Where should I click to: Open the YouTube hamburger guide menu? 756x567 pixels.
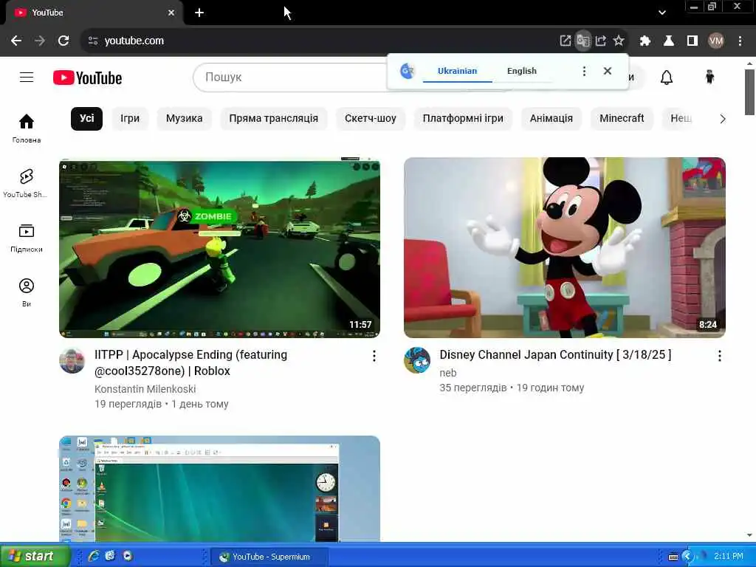27,77
